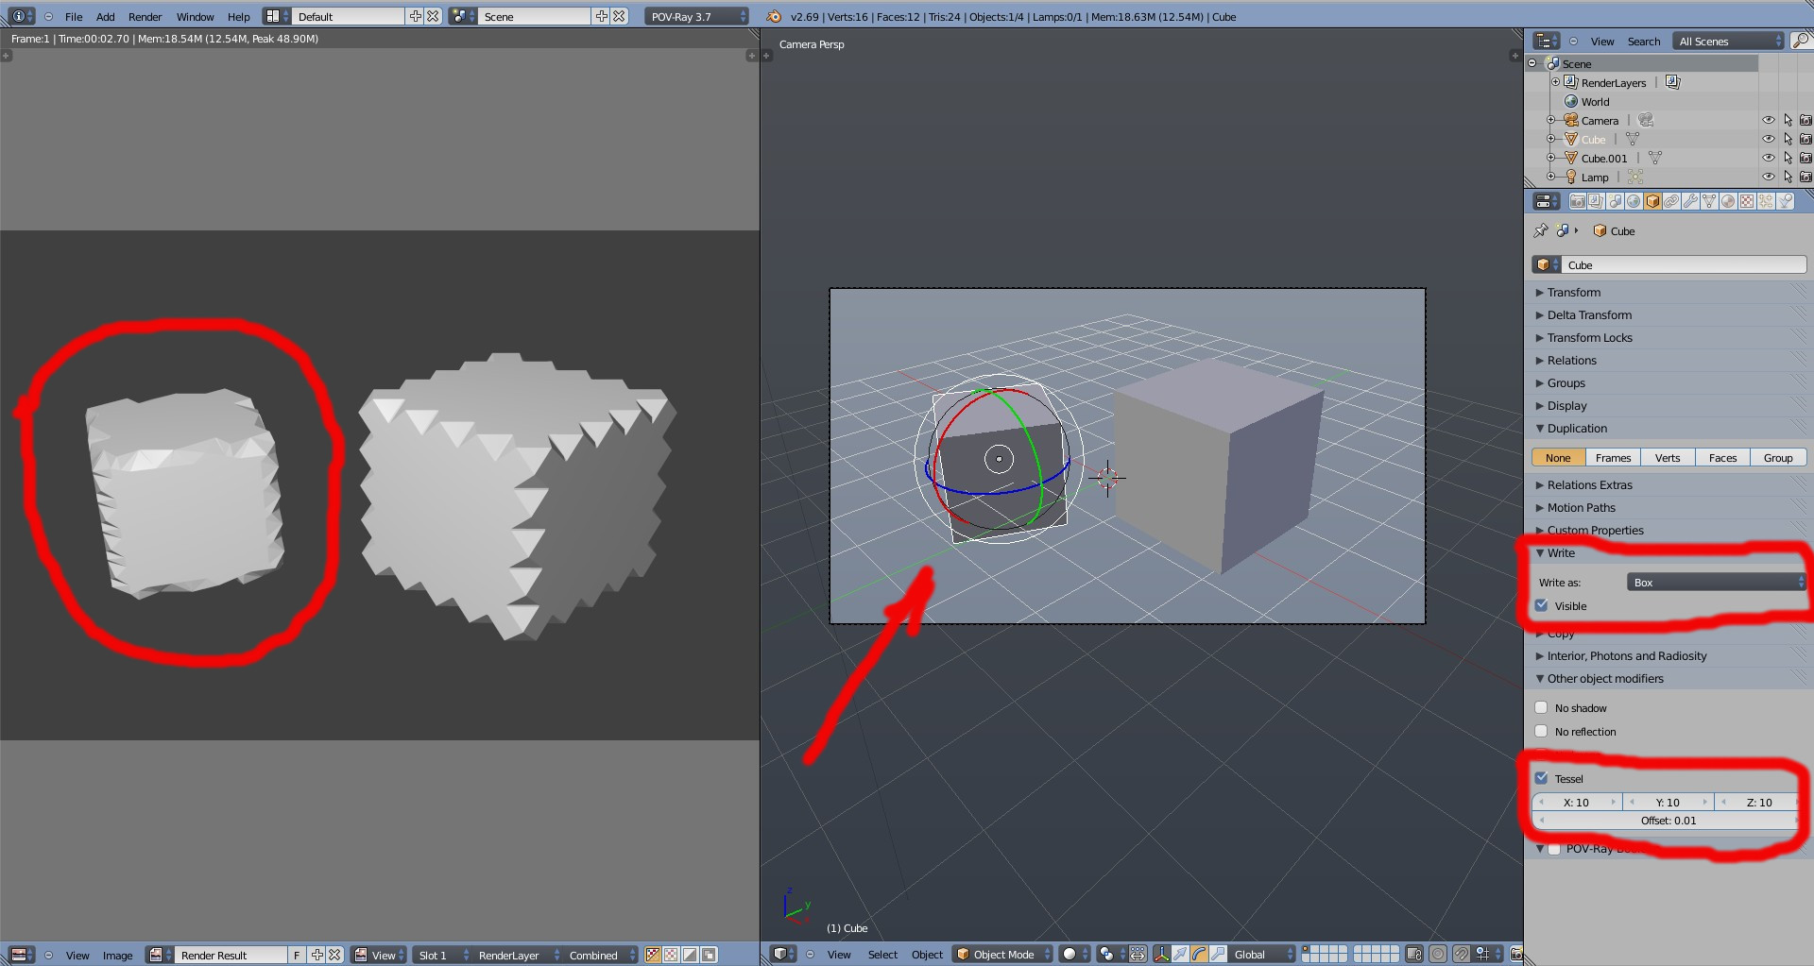The image size is (1814, 966).
Task: Open the Modifiers wrench properties tab
Action: [x=1690, y=201]
